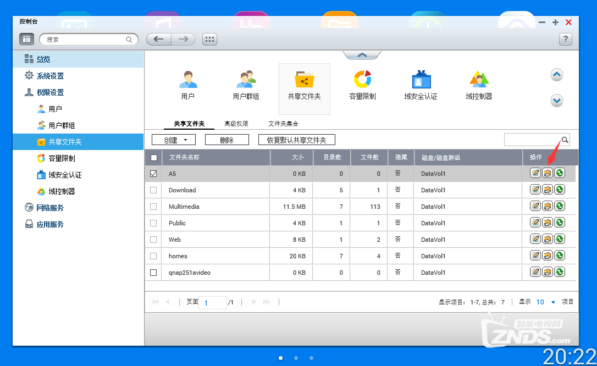Refresh the Public folder row
The width and height of the screenshot is (597, 366).
click(560, 223)
